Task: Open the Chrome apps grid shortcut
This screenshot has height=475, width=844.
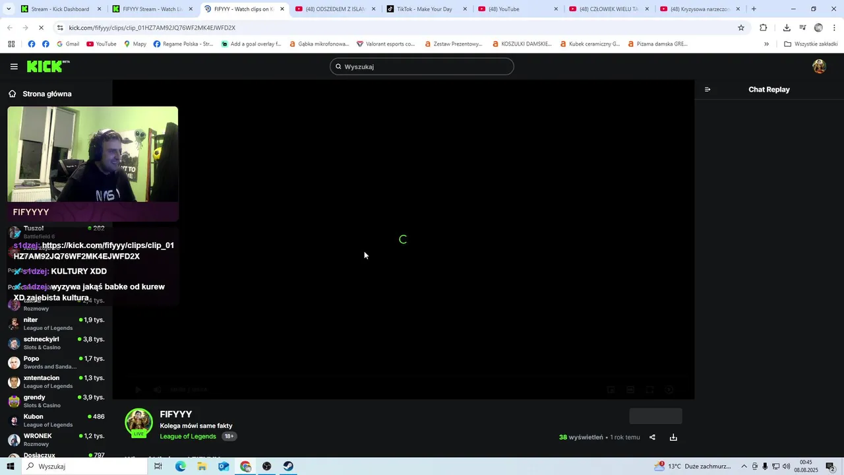Action: click(11, 44)
